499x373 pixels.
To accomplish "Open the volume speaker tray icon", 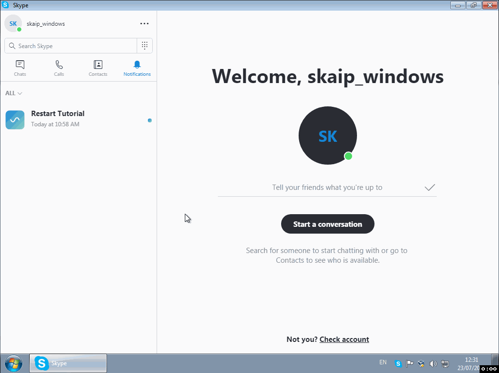I will pos(433,363).
